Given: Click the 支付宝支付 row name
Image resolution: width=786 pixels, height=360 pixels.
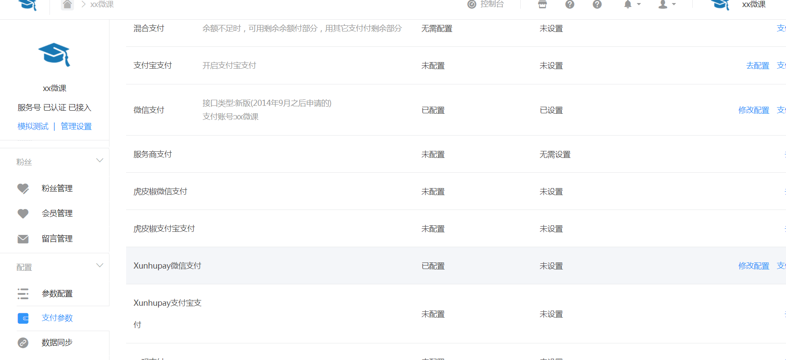Looking at the screenshot, I should (153, 66).
